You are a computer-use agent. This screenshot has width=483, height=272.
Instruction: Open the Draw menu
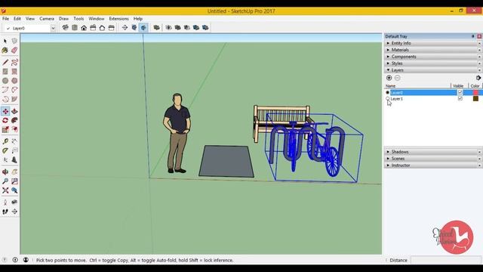(63, 18)
